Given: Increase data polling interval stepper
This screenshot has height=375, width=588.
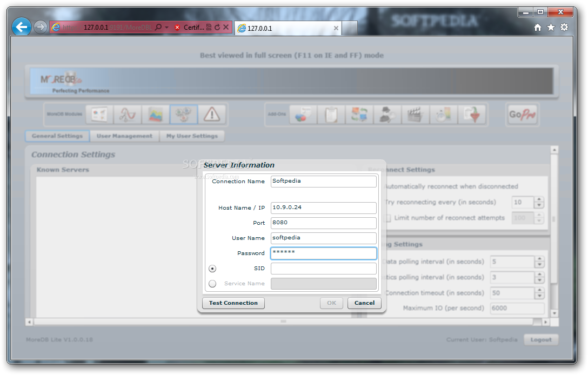Looking at the screenshot, I should (539, 259).
